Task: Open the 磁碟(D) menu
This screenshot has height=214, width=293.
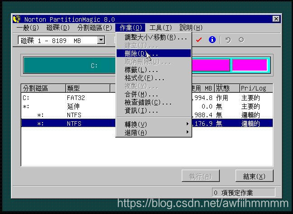Action: 58,28
